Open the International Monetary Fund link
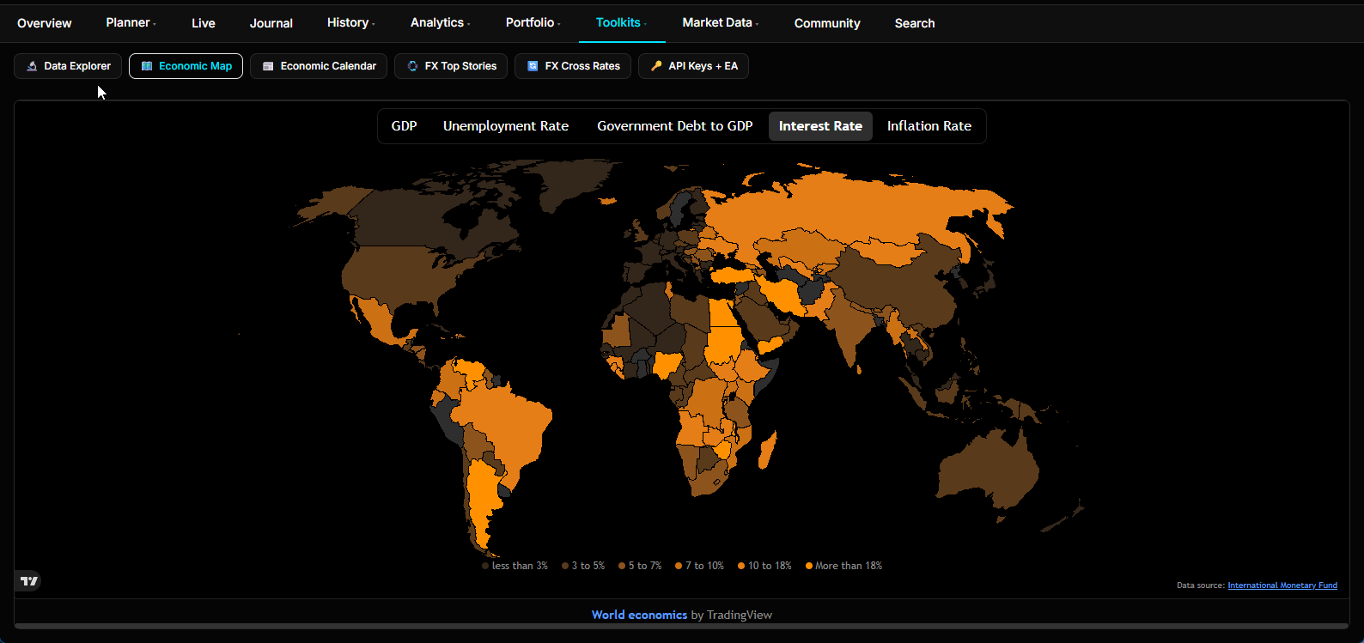Image resolution: width=1364 pixels, height=643 pixels. tap(1282, 585)
